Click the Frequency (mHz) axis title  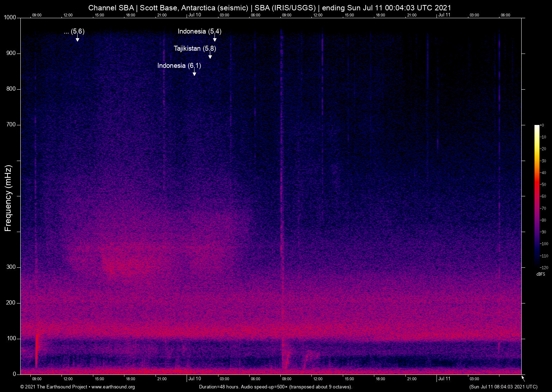pos(8,198)
